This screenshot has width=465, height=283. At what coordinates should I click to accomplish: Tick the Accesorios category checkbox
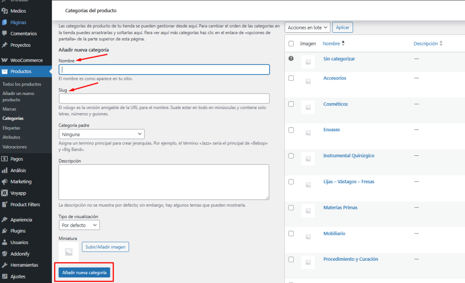pyautogui.click(x=291, y=78)
